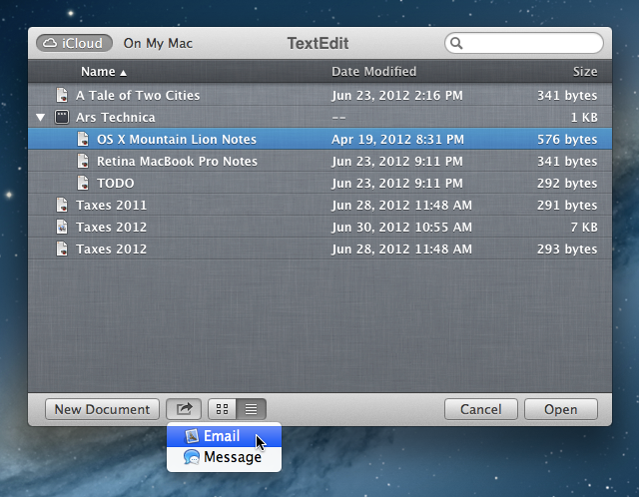Screen dimensions: 639x497
Task: Click the New Document button
Action: (102, 409)
